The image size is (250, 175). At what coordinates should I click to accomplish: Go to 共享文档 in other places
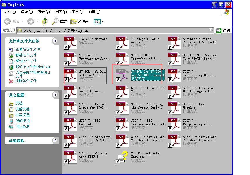[x=22, y=115]
